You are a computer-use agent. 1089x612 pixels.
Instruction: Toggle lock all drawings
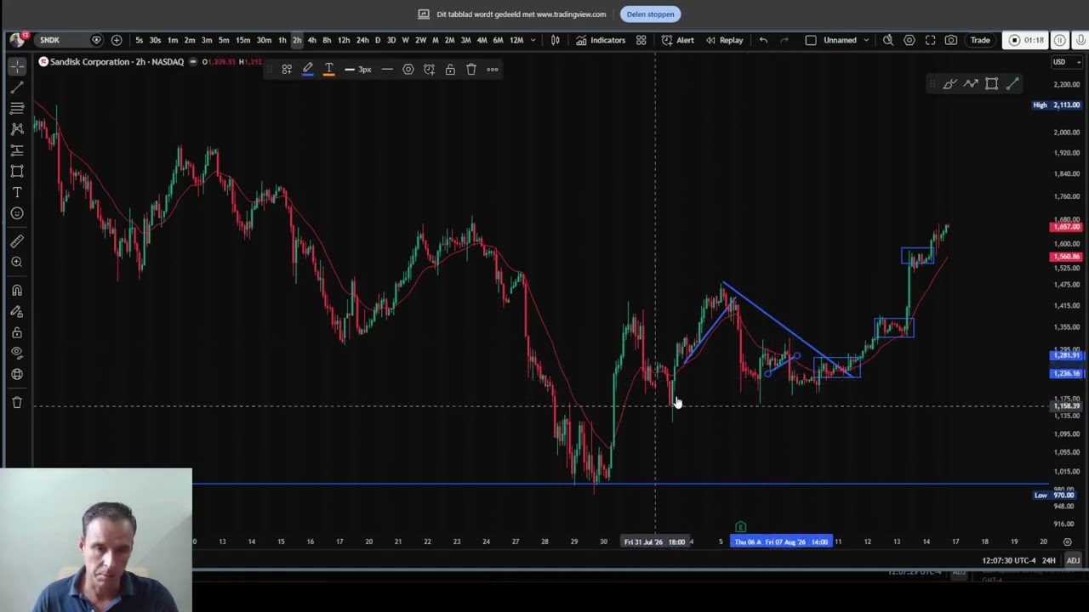point(17,332)
